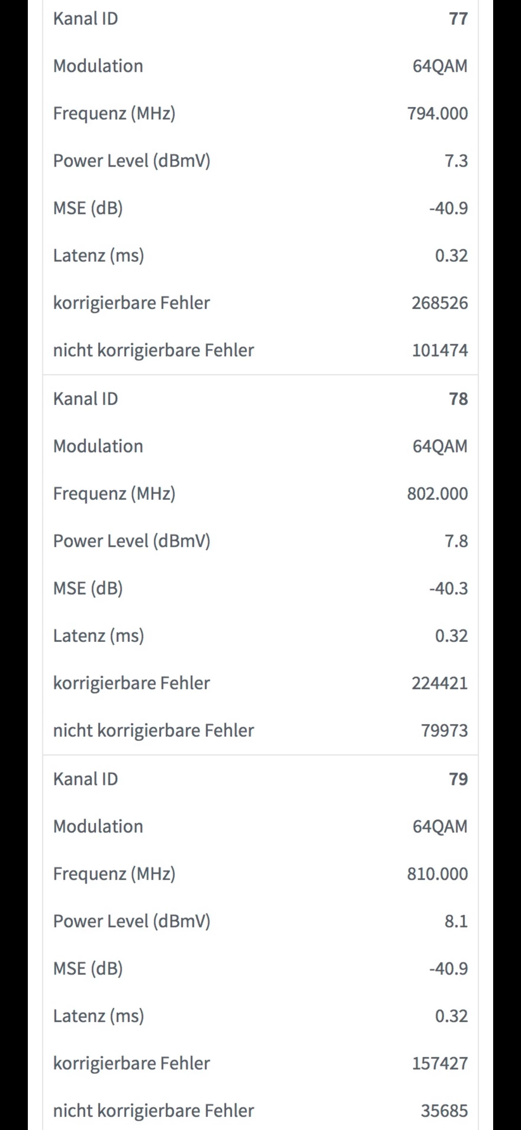Select the frequency value 802.000

tap(437, 494)
